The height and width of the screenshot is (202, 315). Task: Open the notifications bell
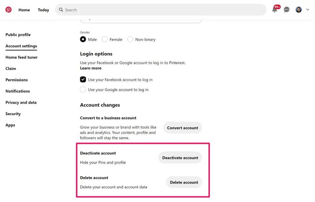click(274, 9)
